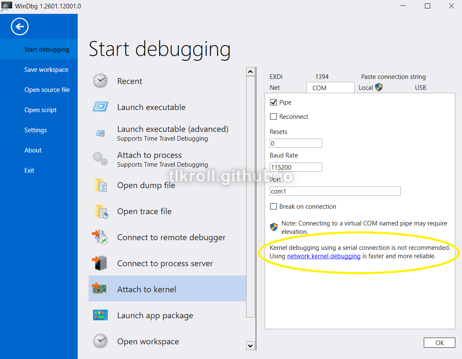Click the Connect to process server icon
462x359 pixels.
coord(100,263)
